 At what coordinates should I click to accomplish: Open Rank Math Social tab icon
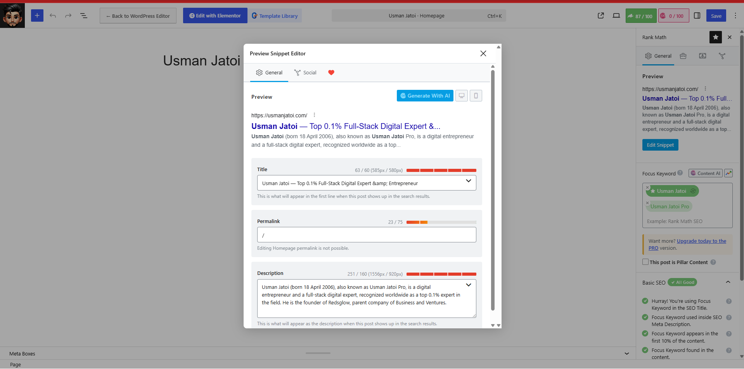[x=722, y=56]
